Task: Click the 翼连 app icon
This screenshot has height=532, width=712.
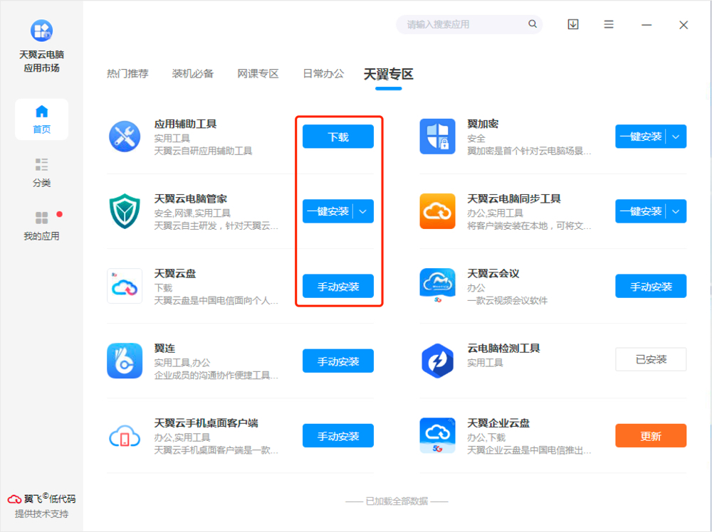Action: (125, 361)
